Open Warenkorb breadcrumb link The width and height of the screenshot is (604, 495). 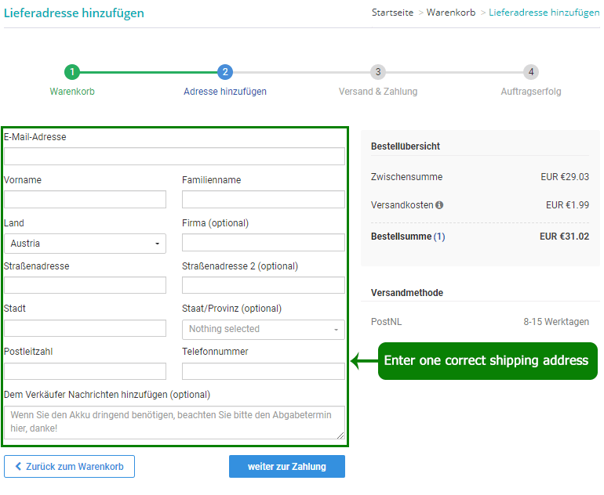pyautogui.click(x=451, y=13)
